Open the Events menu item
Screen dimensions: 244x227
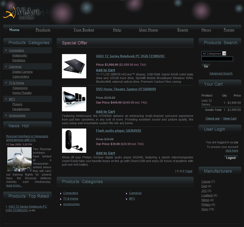(x=183, y=30)
